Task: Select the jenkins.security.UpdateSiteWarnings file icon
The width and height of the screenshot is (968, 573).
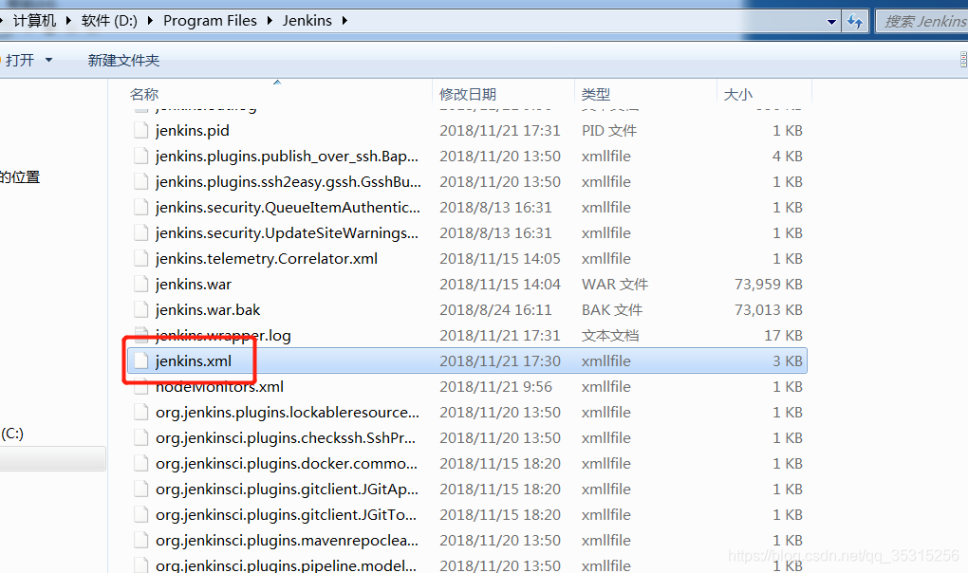Action: click(141, 233)
